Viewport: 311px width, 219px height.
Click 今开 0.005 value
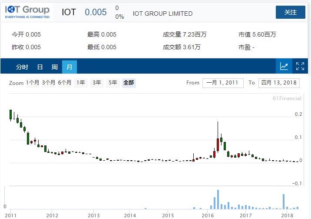26,34
